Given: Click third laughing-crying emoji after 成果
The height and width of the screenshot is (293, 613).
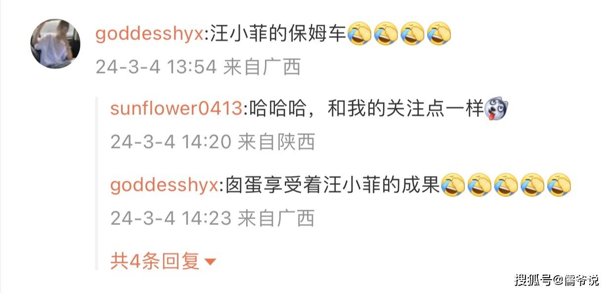Looking at the screenshot, I should pyautogui.click(x=506, y=185).
